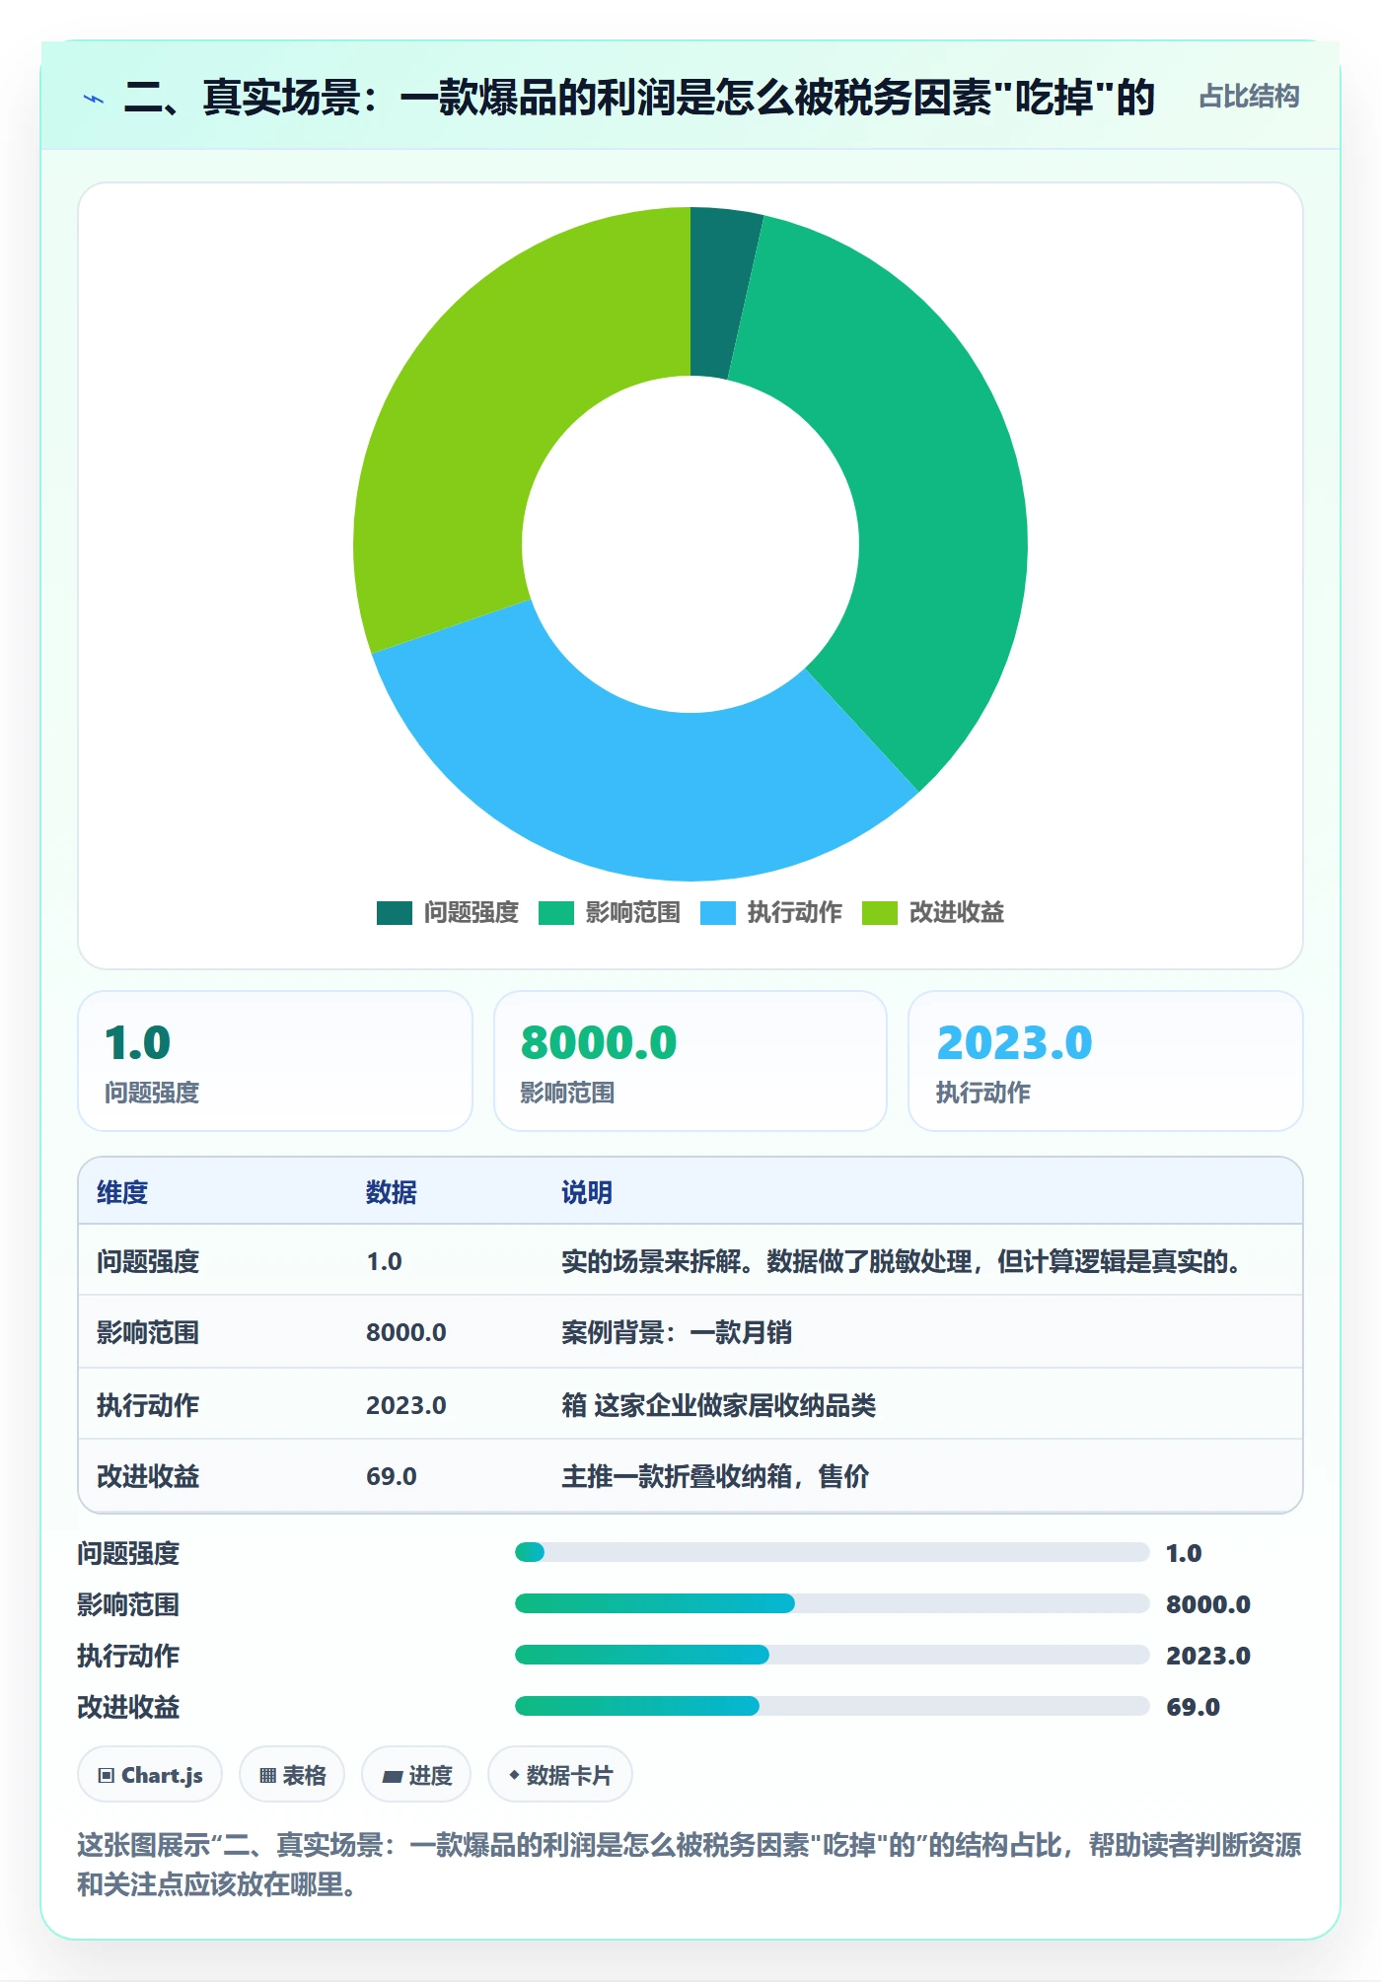
Task: Toggle the 影响范围 legend color swatch
Action: [x=555, y=913]
